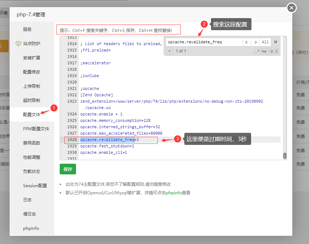Jump to next search match
The height and width of the screenshot is (244, 309).
[x=255, y=42]
